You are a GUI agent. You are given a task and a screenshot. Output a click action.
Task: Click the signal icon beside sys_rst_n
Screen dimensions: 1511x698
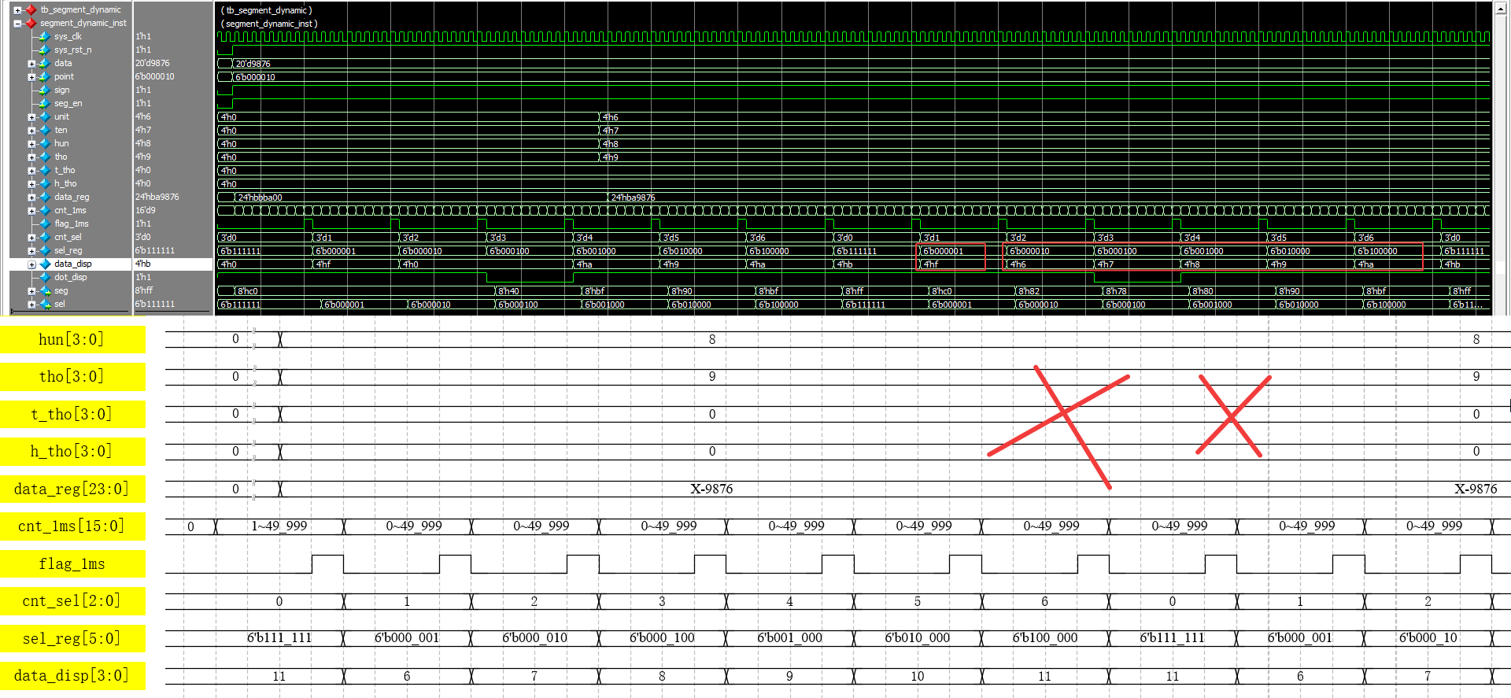pos(45,50)
